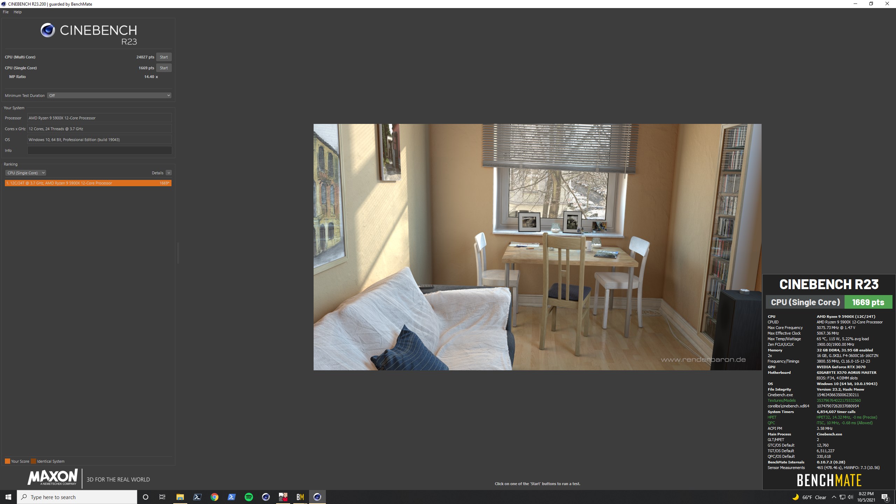The width and height of the screenshot is (896, 504).
Task: Open BenchMate (BM) from the taskbar
Action: [x=300, y=497]
